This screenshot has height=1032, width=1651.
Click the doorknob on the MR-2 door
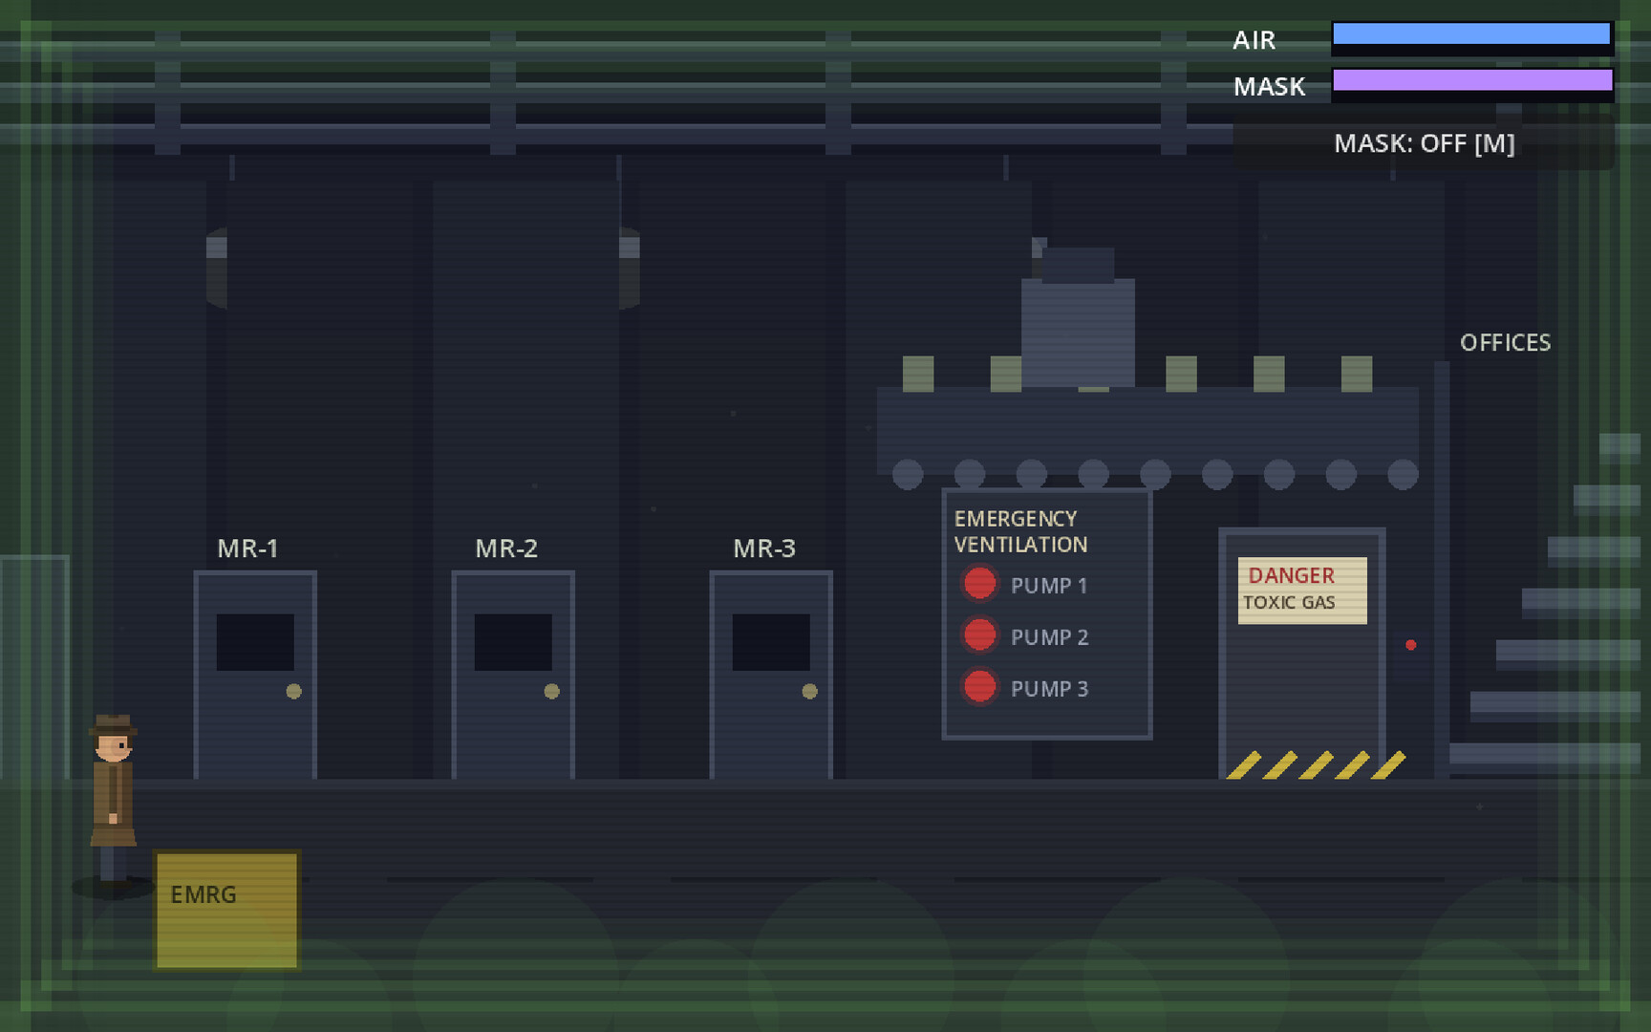551,691
